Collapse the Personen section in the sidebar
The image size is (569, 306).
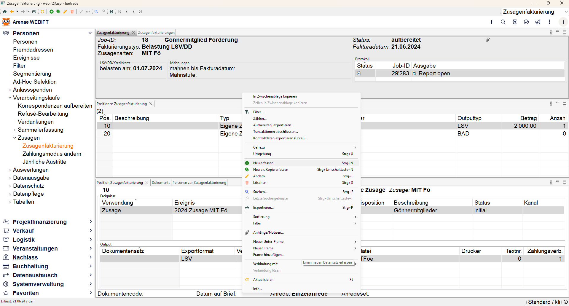click(x=90, y=33)
